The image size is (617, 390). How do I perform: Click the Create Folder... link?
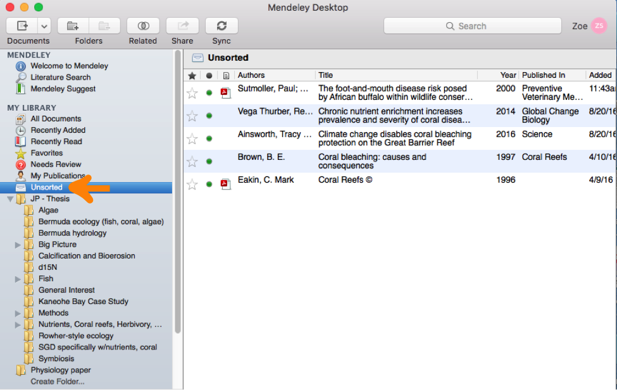pos(58,382)
